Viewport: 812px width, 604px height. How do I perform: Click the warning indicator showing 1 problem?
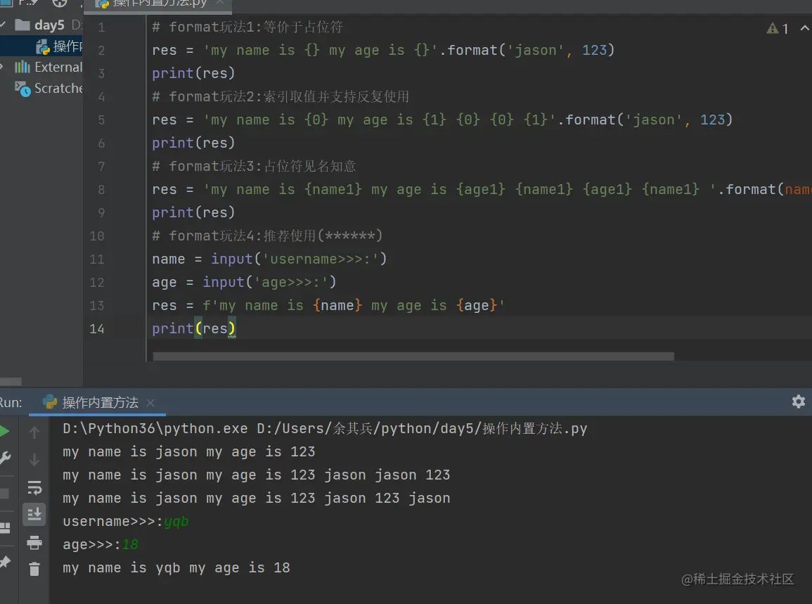point(778,29)
